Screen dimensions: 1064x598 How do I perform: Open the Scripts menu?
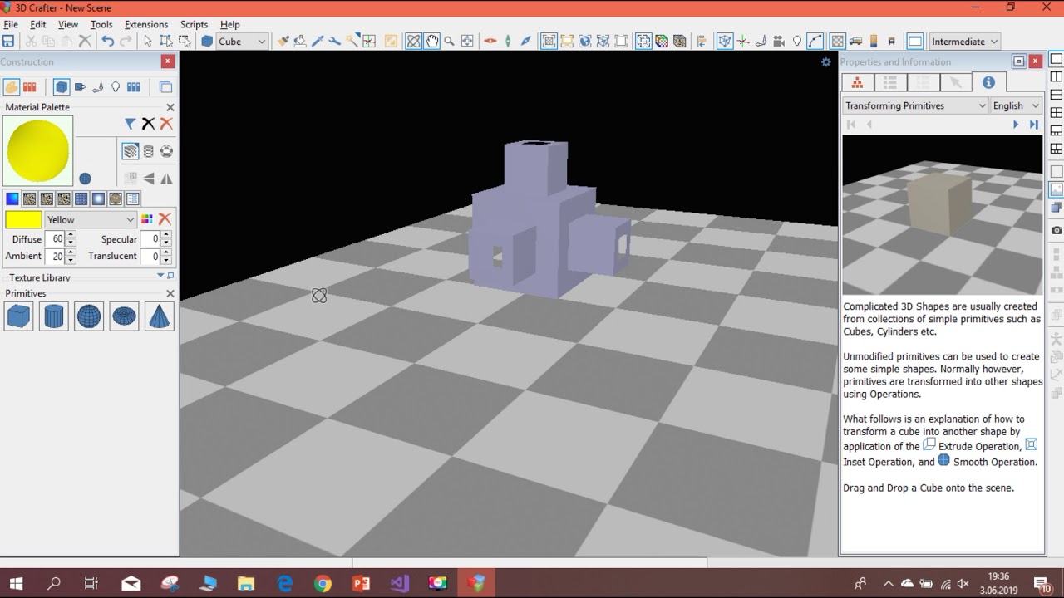pos(194,24)
